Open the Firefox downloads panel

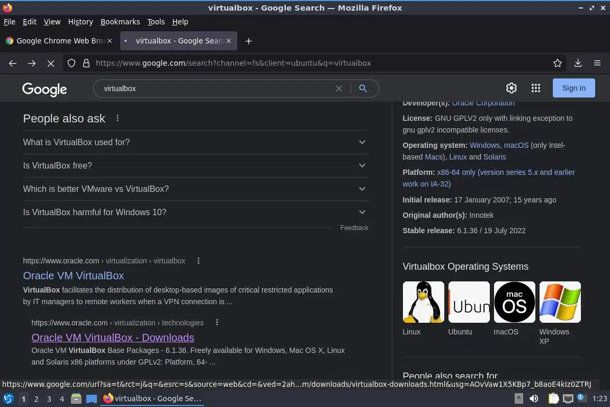578,63
